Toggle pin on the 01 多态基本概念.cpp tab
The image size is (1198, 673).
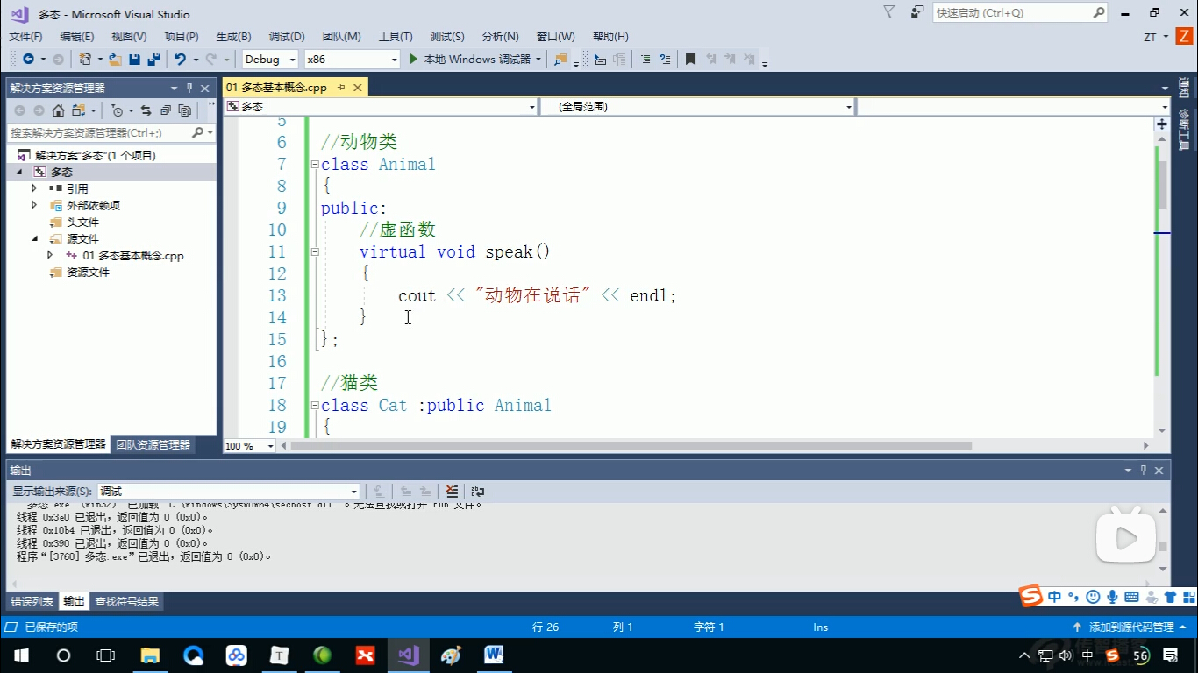click(x=341, y=88)
